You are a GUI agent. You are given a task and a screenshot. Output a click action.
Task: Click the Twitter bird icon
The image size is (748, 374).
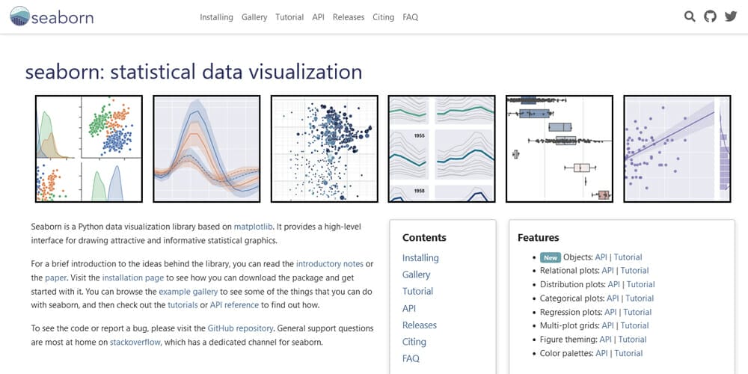(x=731, y=16)
